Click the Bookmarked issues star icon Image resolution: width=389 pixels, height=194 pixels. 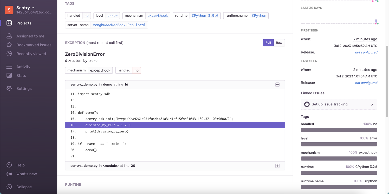click(9, 45)
